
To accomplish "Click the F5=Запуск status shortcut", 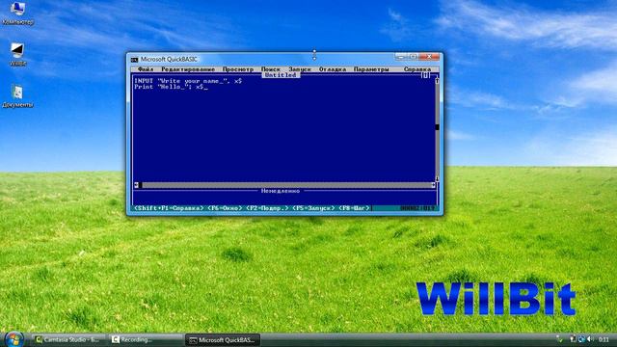I will coord(313,208).
